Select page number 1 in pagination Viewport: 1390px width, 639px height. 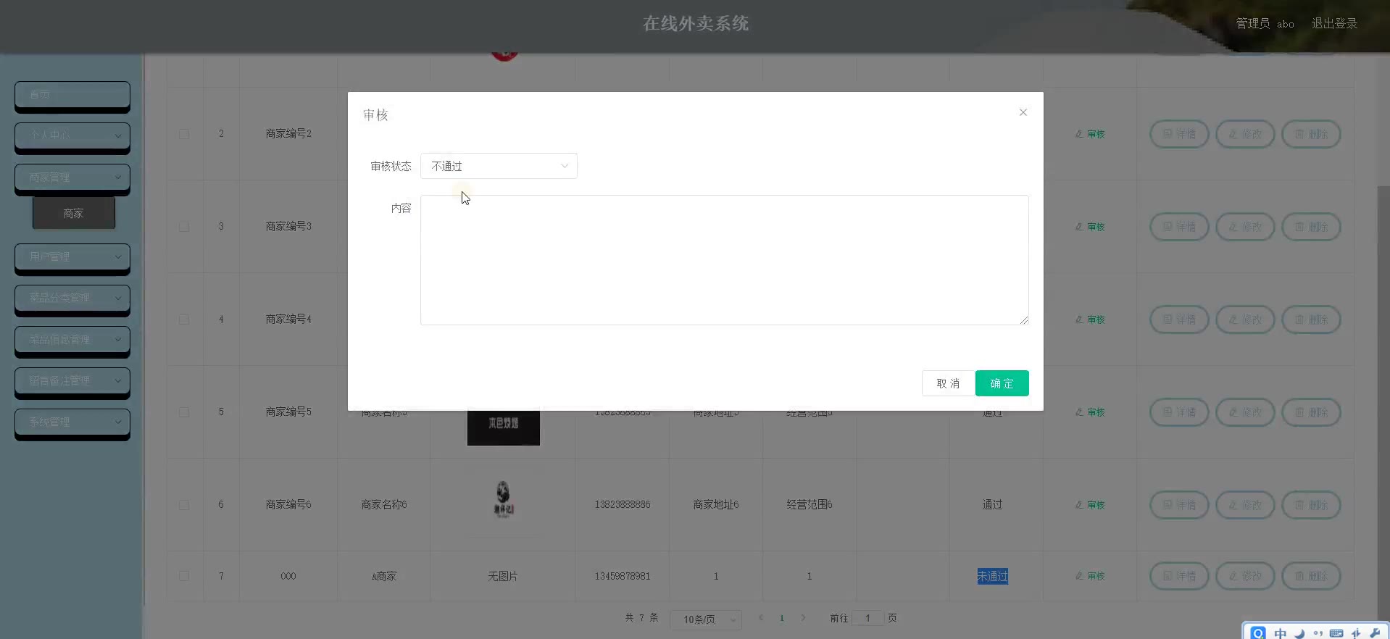(781, 618)
